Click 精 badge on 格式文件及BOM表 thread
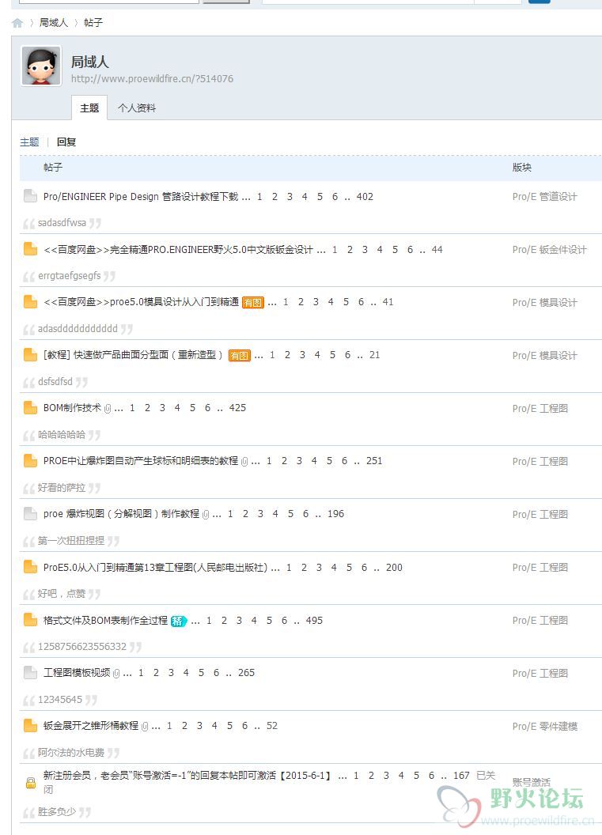The height and width of the screenshot is (835, 602). pyautogui.click(x=179, y=621)
